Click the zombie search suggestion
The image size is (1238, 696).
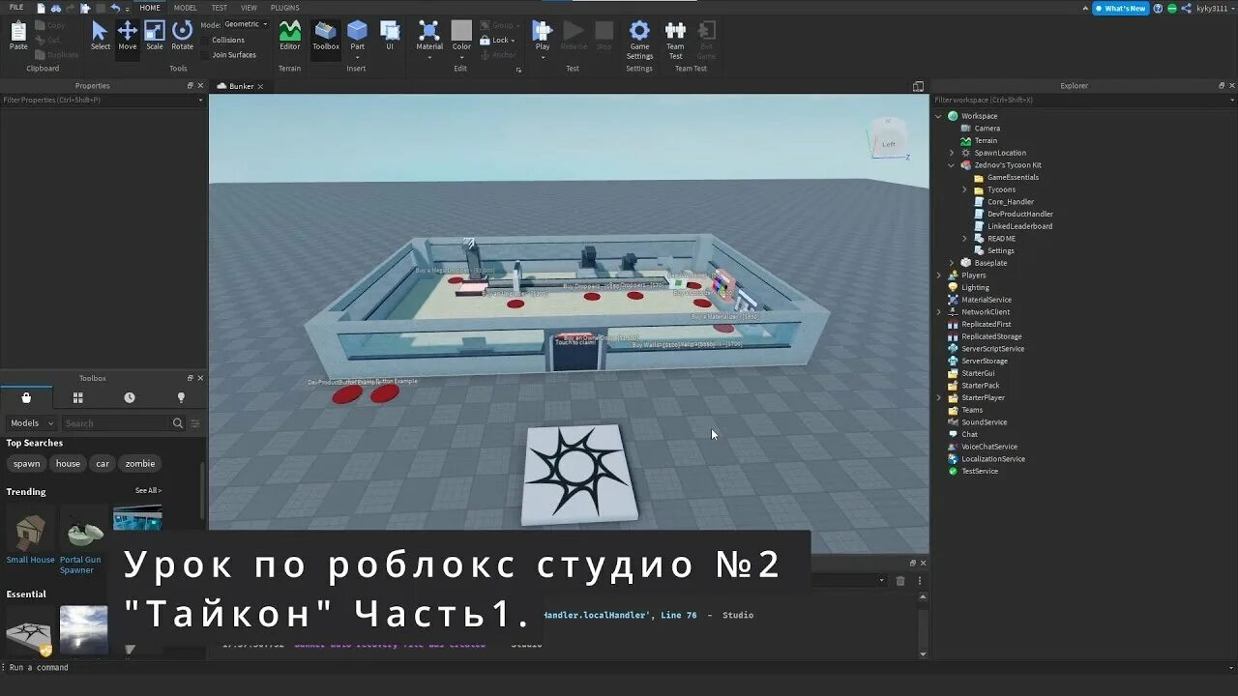139,464
